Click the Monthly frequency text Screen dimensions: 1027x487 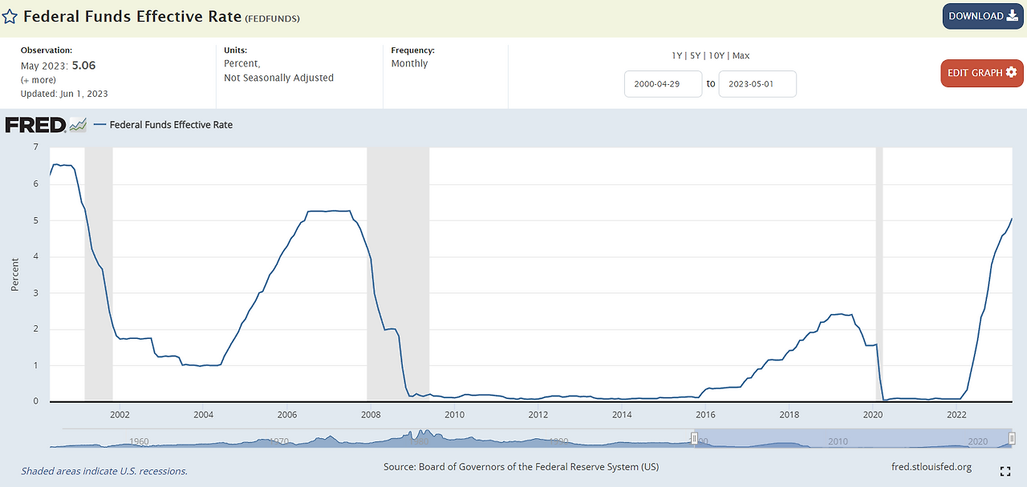(409, 63)
